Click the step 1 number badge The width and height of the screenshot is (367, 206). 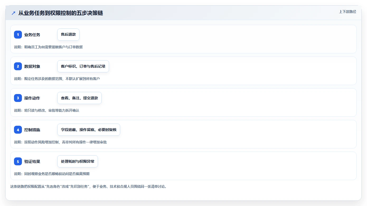18,35
